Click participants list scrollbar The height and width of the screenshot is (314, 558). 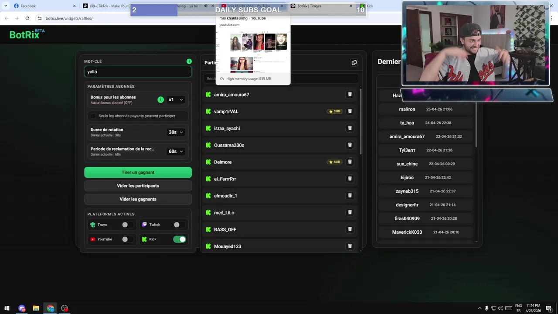[x=360, y=122]
